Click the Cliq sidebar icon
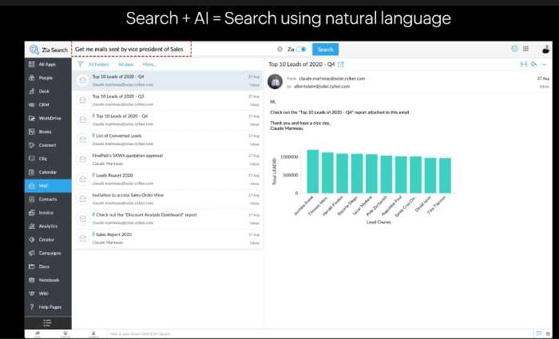Screen dimensions: 559x339 (x=32, y=159)
